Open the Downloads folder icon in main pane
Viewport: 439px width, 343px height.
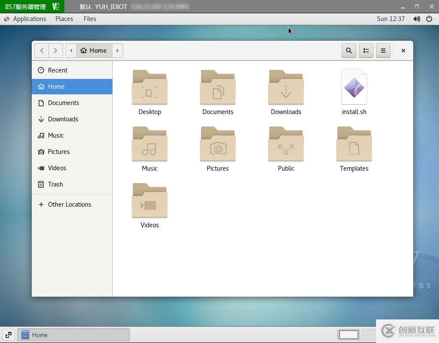point(286,87)
